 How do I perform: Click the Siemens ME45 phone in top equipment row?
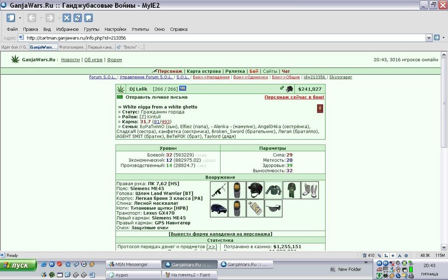point(237,190)
